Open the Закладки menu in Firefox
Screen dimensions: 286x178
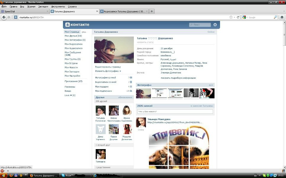click(43, 6)
